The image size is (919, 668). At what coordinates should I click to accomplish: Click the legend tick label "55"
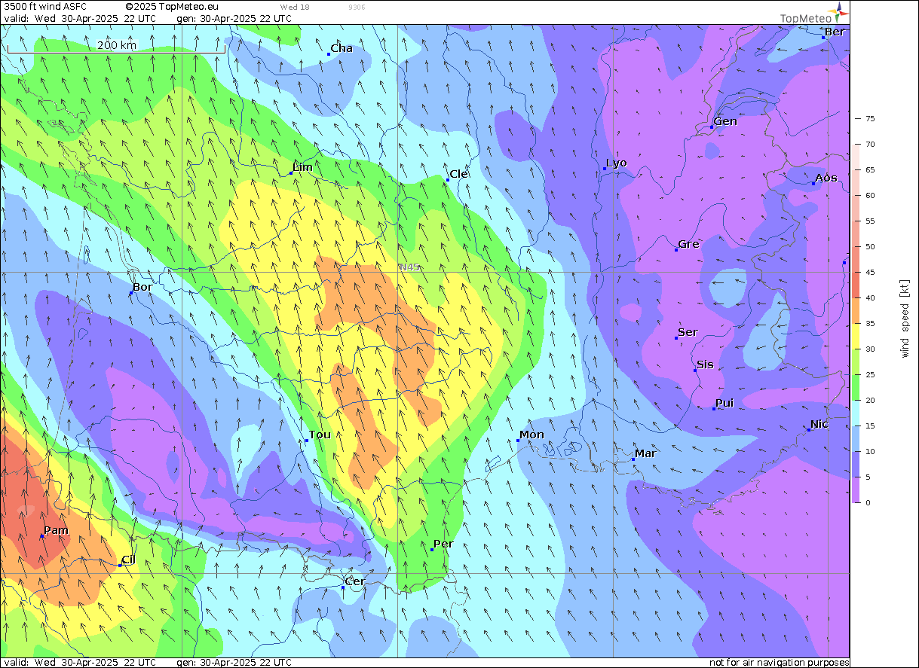(x=870, y=221)
